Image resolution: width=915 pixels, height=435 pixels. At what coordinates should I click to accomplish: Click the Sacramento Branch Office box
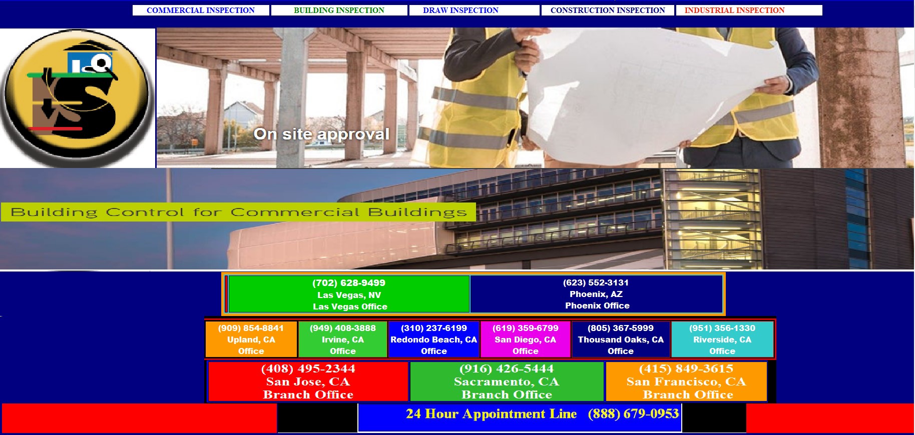point(507,381)
